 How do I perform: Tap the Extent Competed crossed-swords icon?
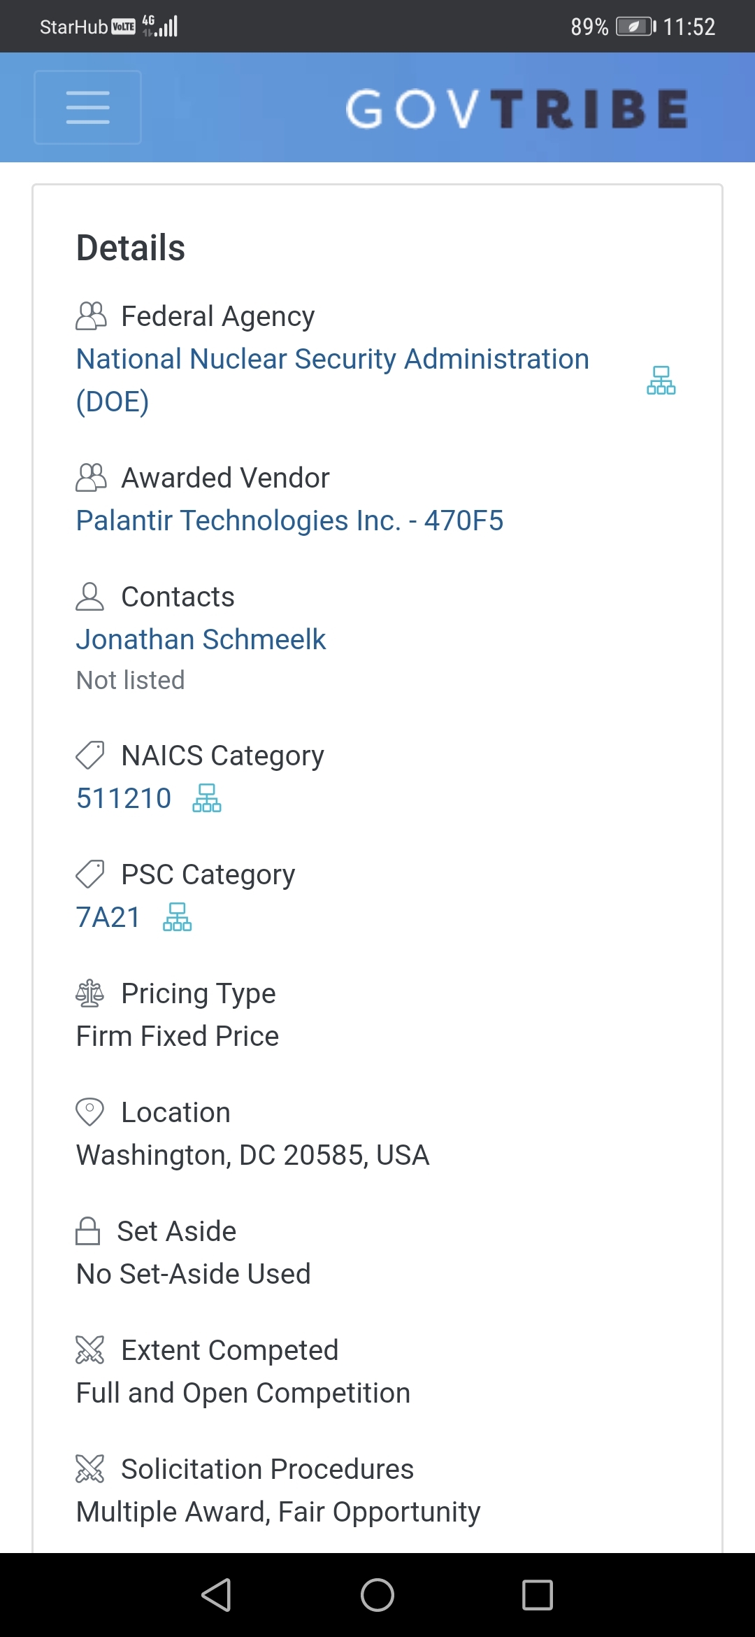(x=89, y=1350)
